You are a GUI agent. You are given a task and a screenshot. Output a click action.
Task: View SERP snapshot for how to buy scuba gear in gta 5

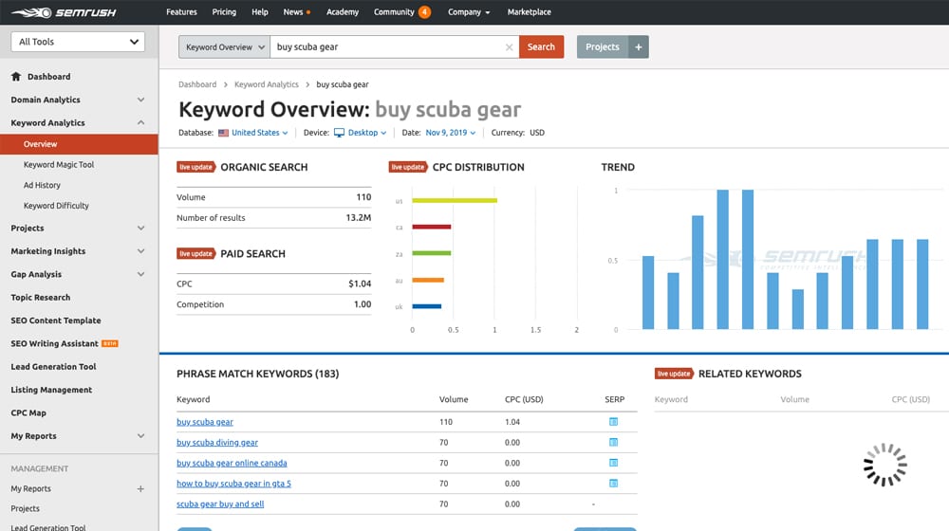(613, 484)
